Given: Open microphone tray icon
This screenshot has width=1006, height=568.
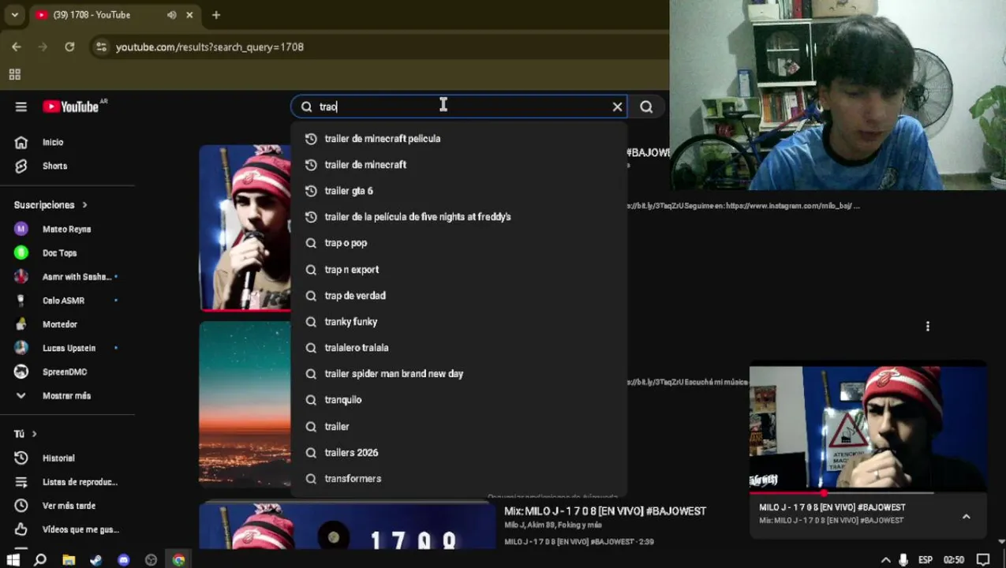Looking at the screenshot, I should click(903, 560).
